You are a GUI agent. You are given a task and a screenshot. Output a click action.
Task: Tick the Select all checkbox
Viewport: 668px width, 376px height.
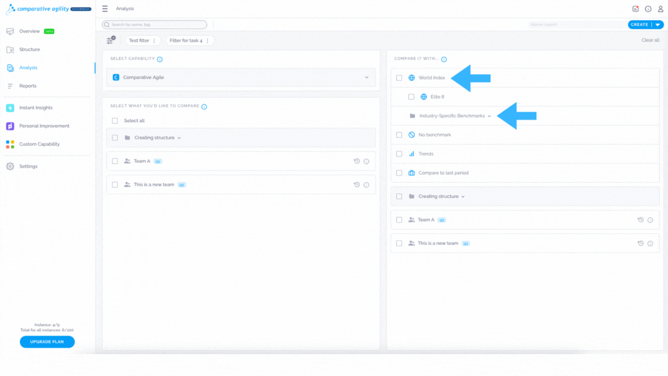pos(115,121)
